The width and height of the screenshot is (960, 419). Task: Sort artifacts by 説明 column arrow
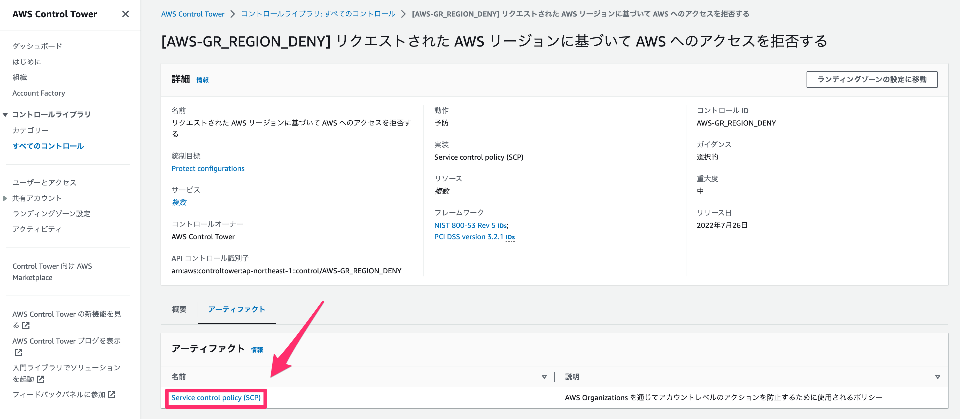938,377
